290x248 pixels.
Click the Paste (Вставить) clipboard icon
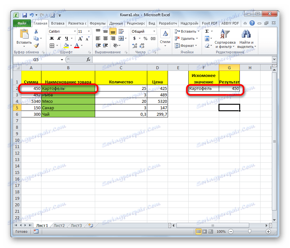pos(24,35)
